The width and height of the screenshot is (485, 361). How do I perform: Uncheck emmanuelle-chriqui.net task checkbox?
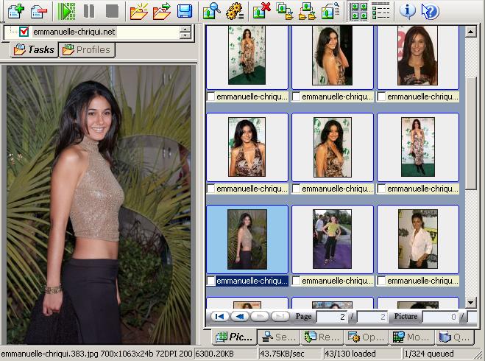coord(24,32)
